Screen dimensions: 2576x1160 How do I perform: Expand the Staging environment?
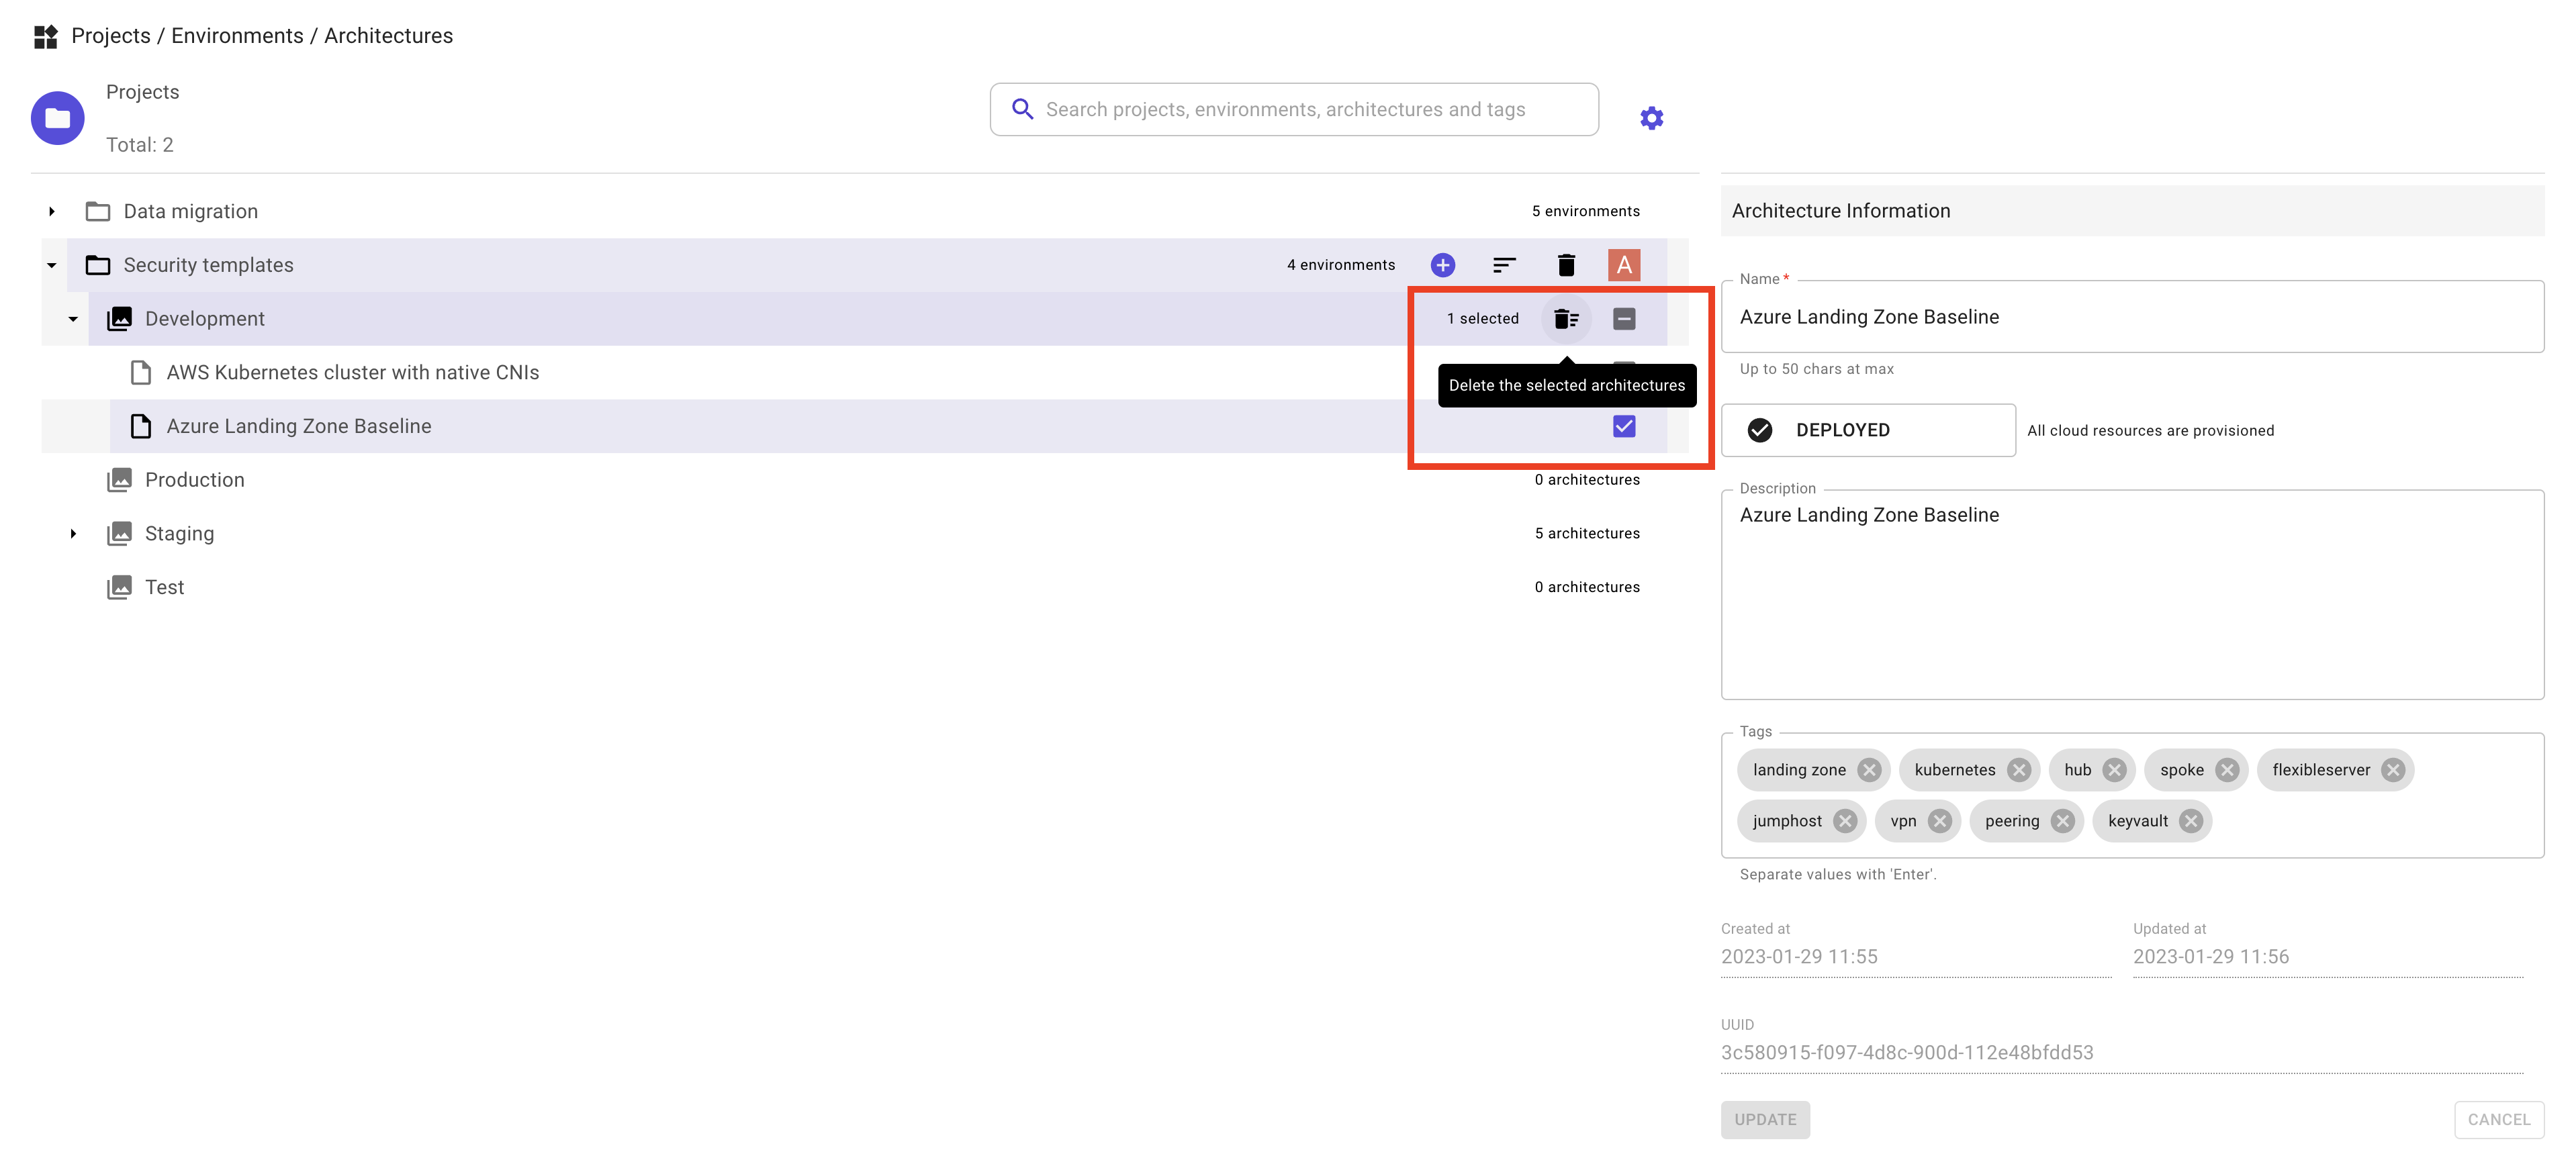(x=73, y=534)
